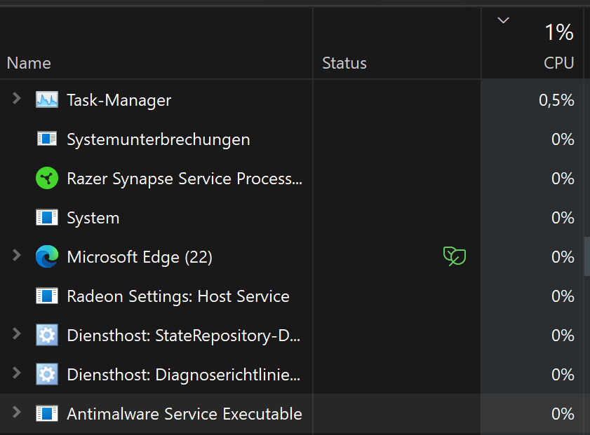
Task: Click the StateRepository Diensthost gear icon
Action: (47, 336)
